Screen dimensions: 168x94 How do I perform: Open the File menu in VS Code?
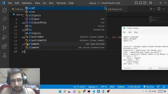10,3
